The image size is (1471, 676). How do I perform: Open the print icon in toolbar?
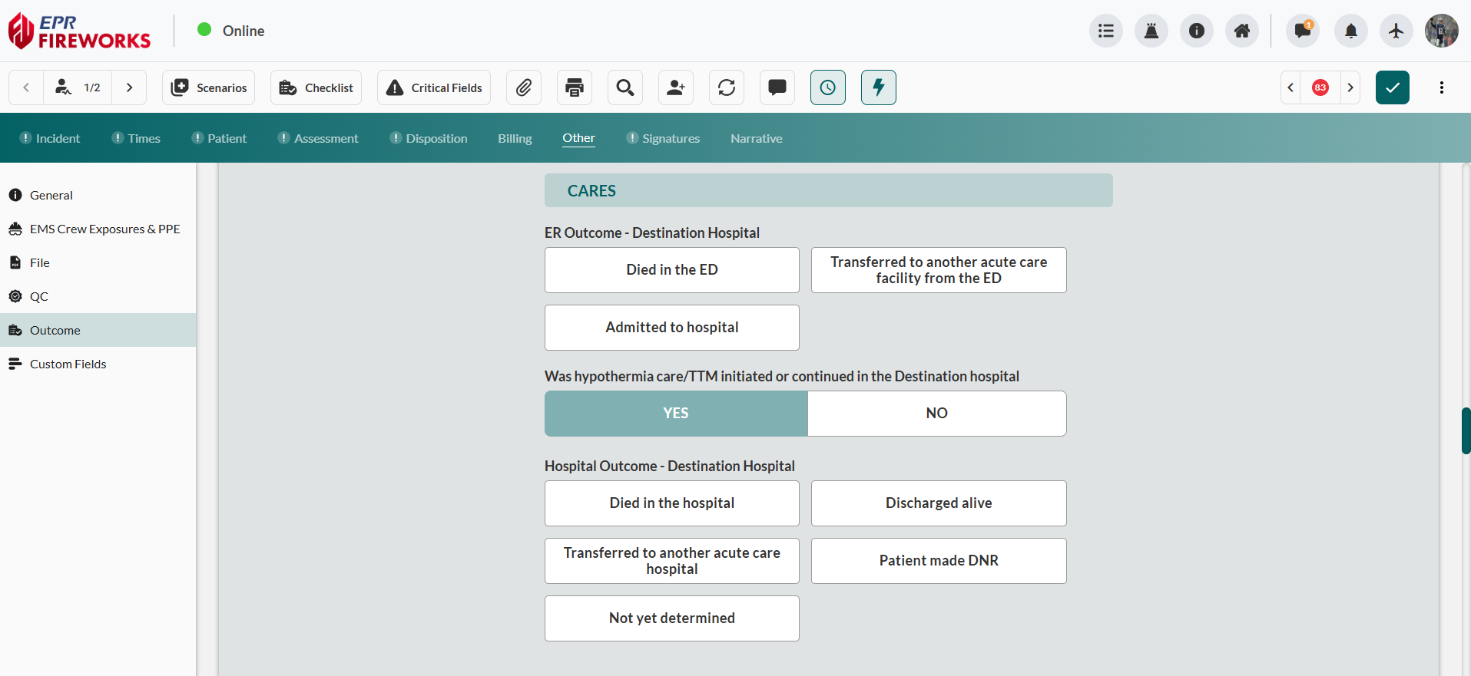pyautogui.click(x=575, y=87)
